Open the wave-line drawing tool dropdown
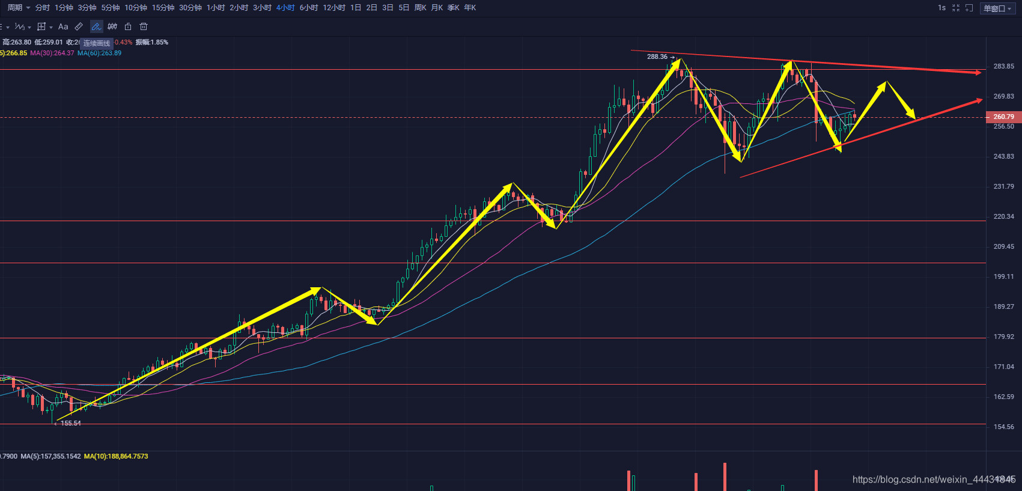Screen dimensions: 1022x491 click(x=23, y=26)
